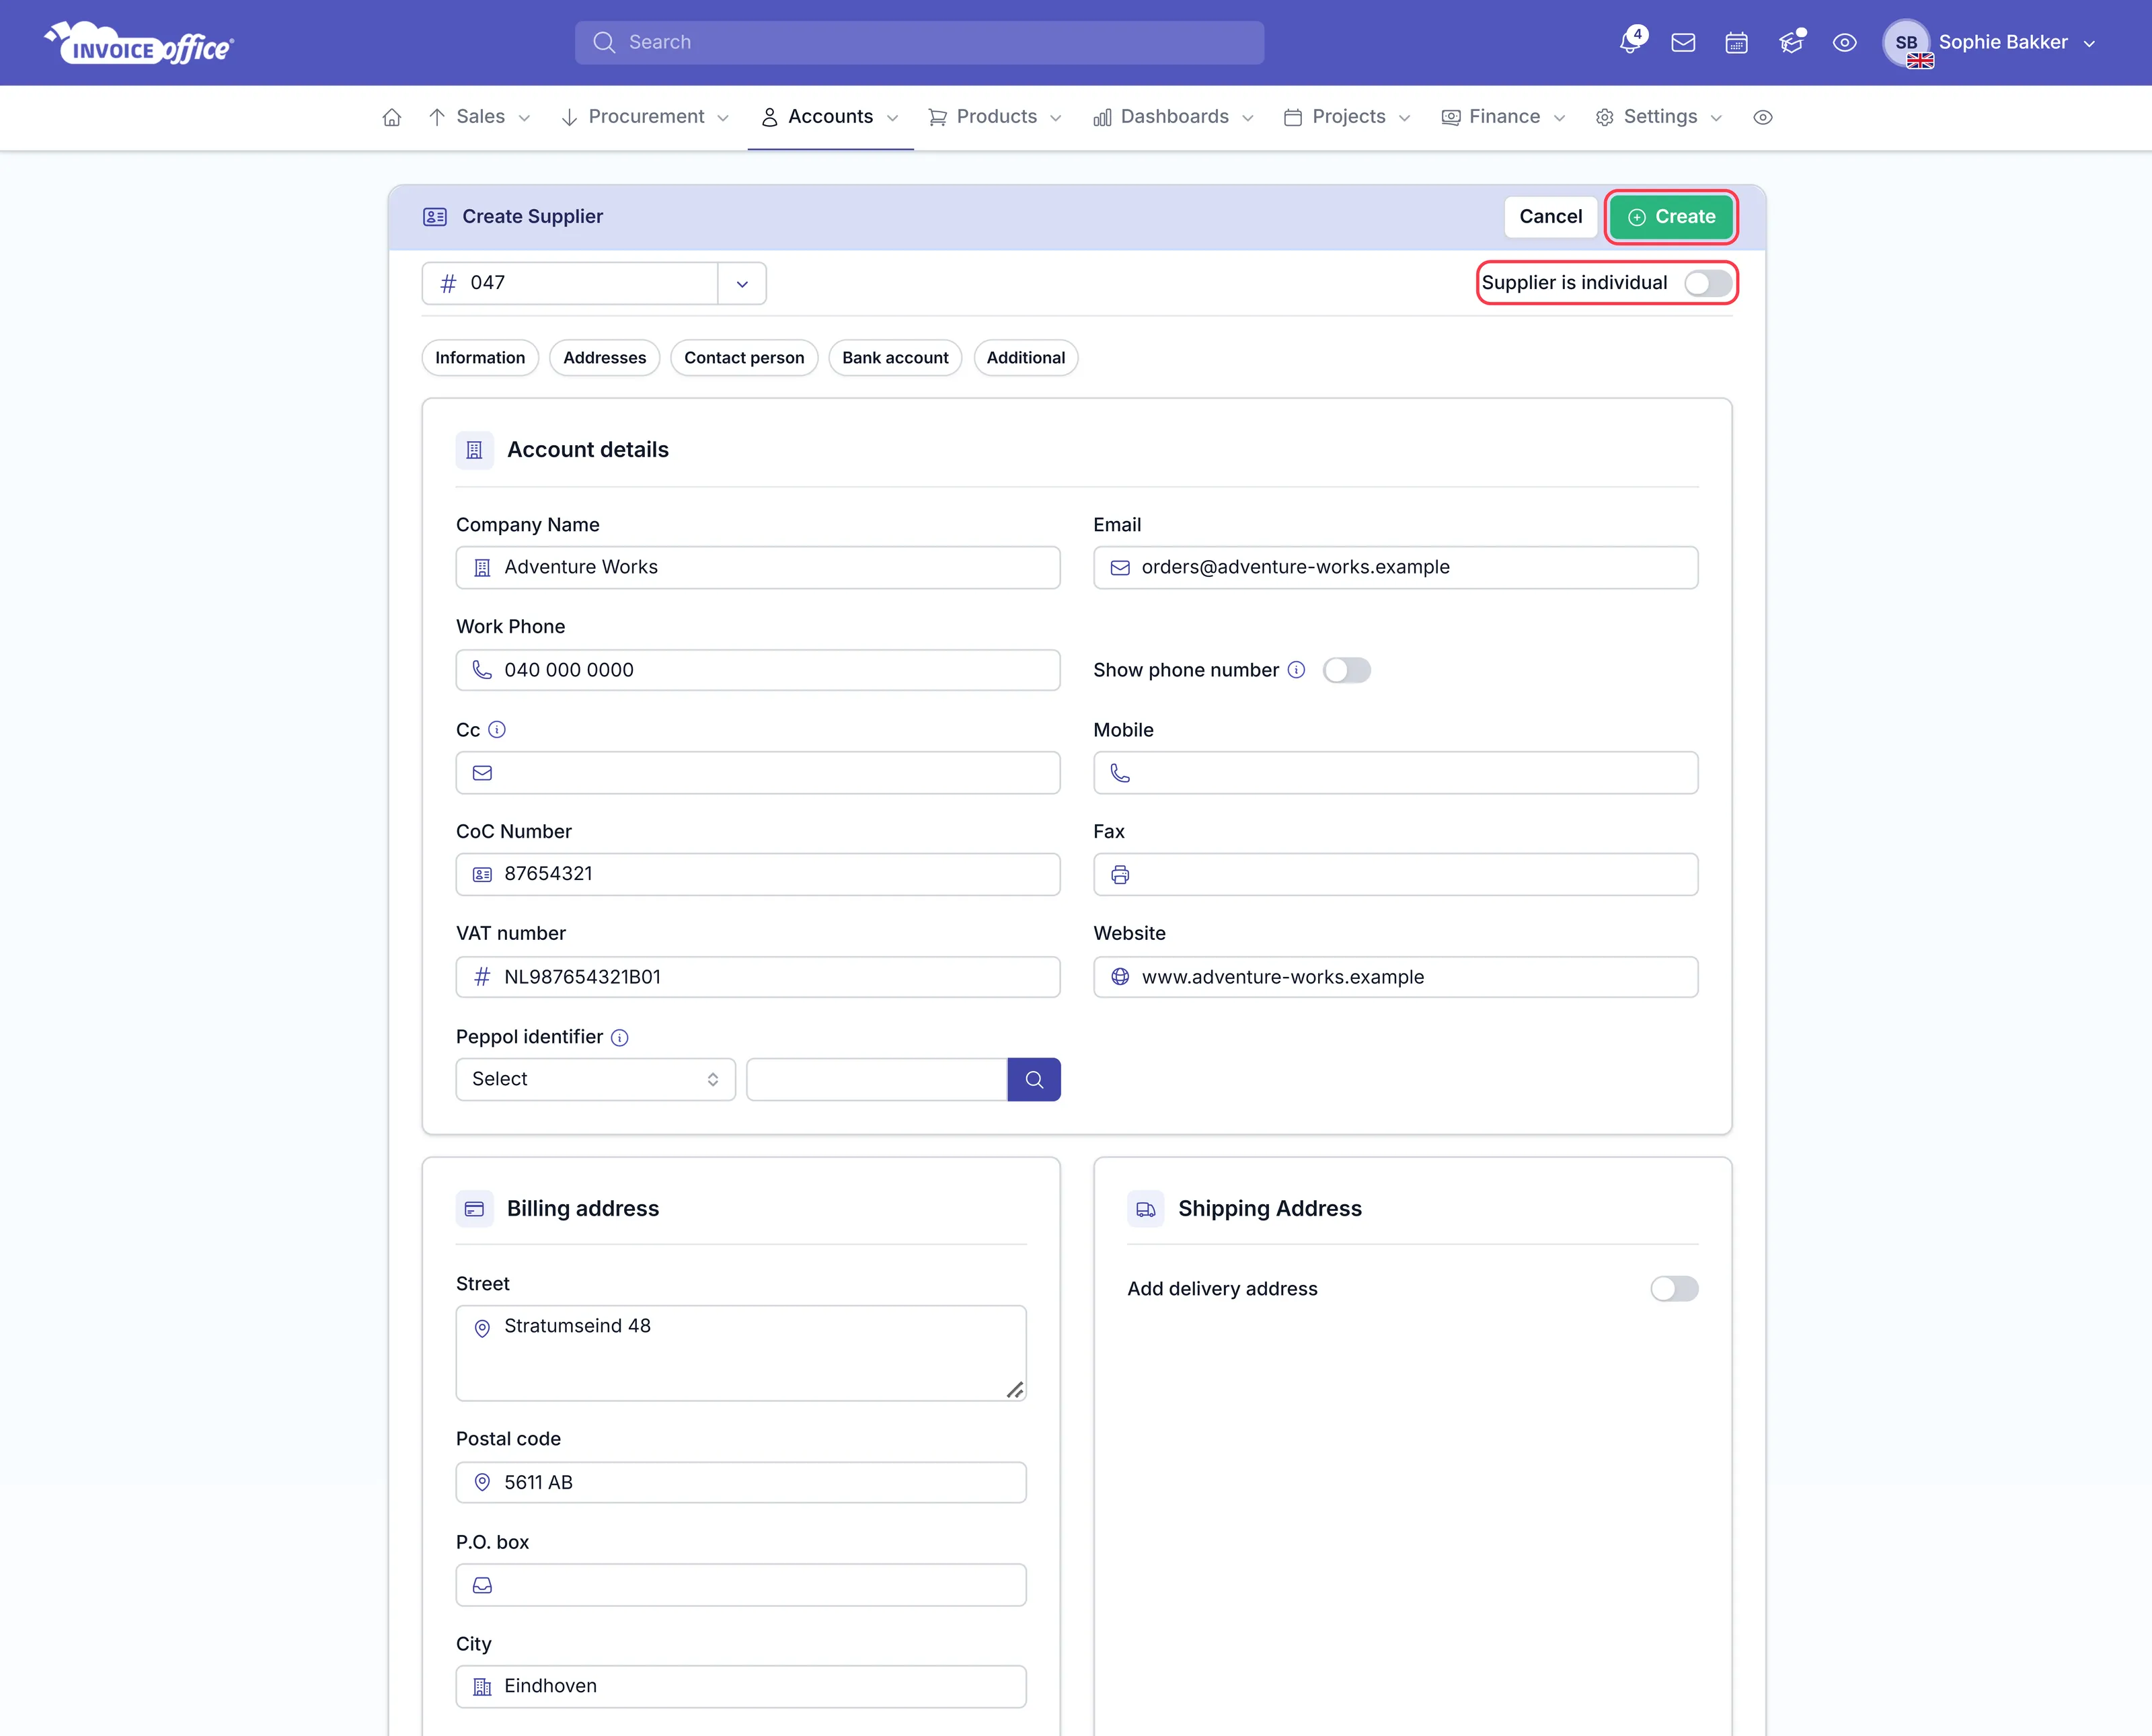Open the Dashboards menu

click(1173, 117)
